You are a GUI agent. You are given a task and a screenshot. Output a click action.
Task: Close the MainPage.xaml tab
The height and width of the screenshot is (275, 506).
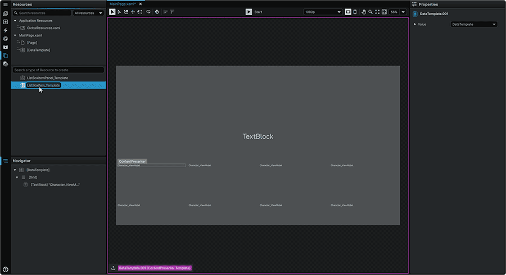pos(141,4)
